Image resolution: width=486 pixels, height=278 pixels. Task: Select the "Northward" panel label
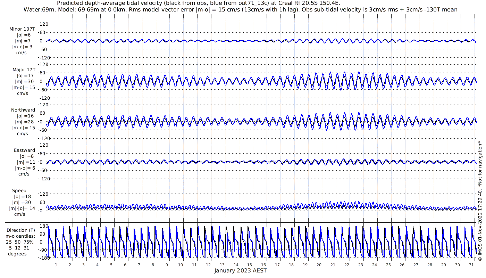click(x=23, y=110)
